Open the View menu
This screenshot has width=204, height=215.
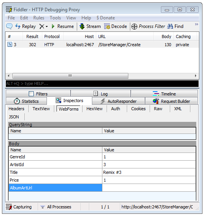[x=71, y=18]
